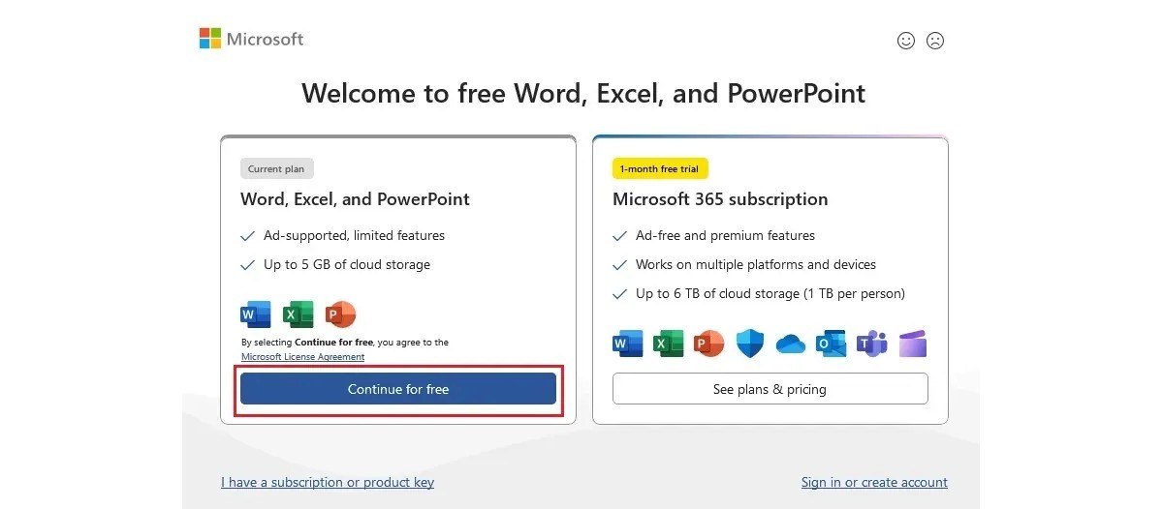Click the smiley face feedback icon
This screenshot has height=509, width=1163.
tap(906, 41)
